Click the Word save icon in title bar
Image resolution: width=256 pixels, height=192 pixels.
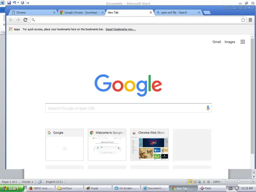click(9, 2)
